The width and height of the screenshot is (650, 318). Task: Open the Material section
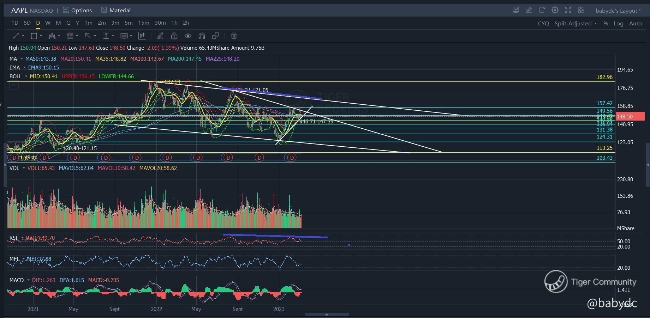pyautogui.click(x=116, y=10)
